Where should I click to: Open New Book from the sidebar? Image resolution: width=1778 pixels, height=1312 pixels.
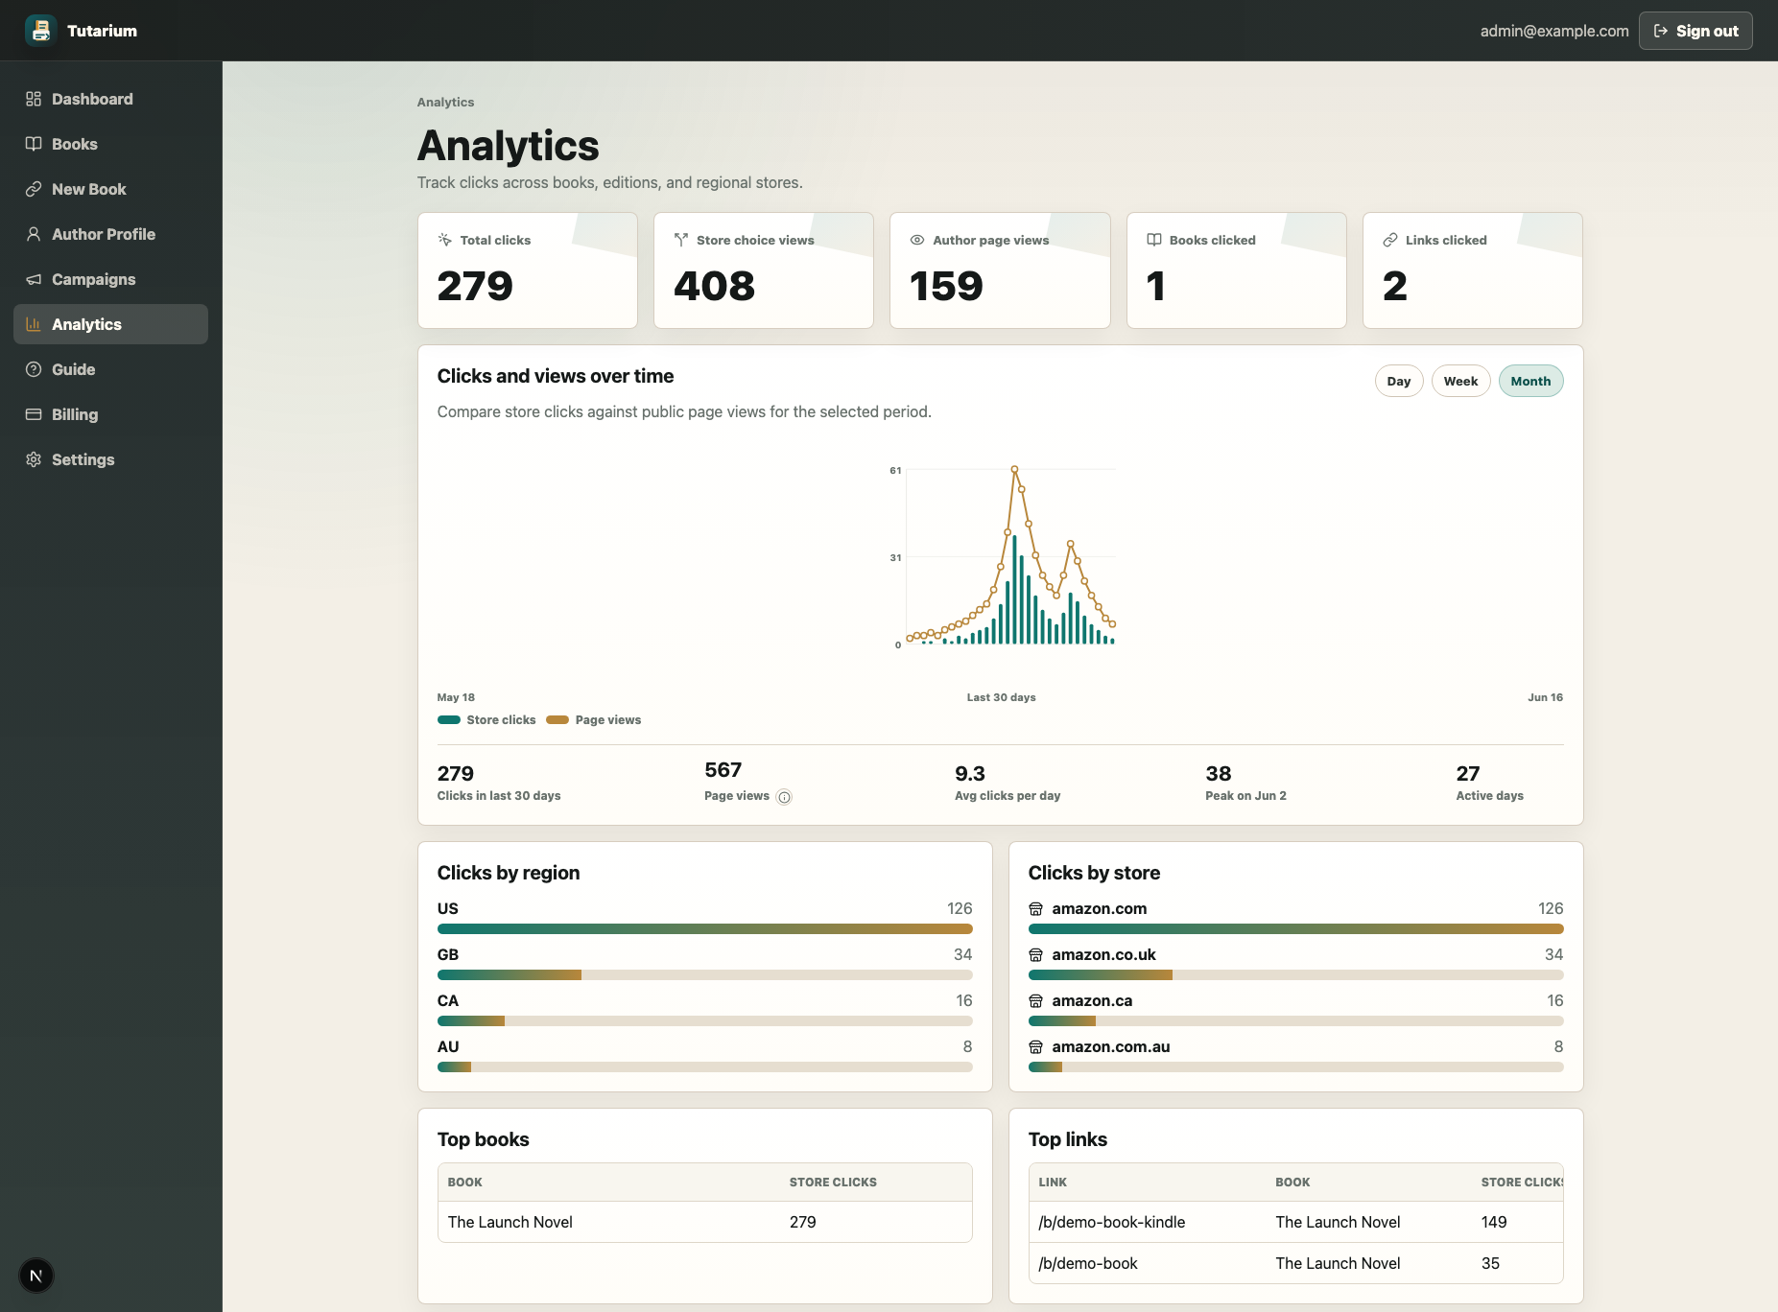click(x=110, y=189)
